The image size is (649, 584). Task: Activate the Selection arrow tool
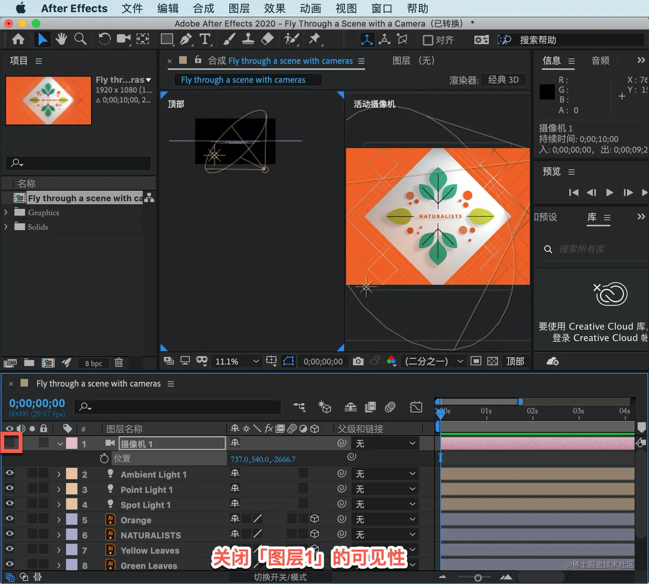(42, 40)
